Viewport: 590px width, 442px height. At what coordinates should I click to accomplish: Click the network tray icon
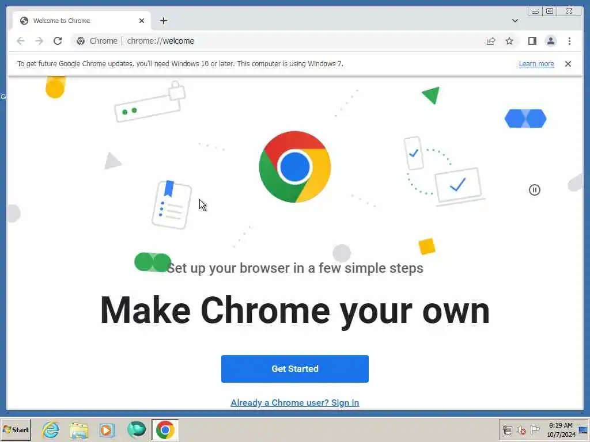[x=507, y=430]
